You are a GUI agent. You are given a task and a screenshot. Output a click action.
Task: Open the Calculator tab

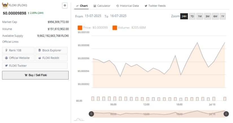[102, 6]
